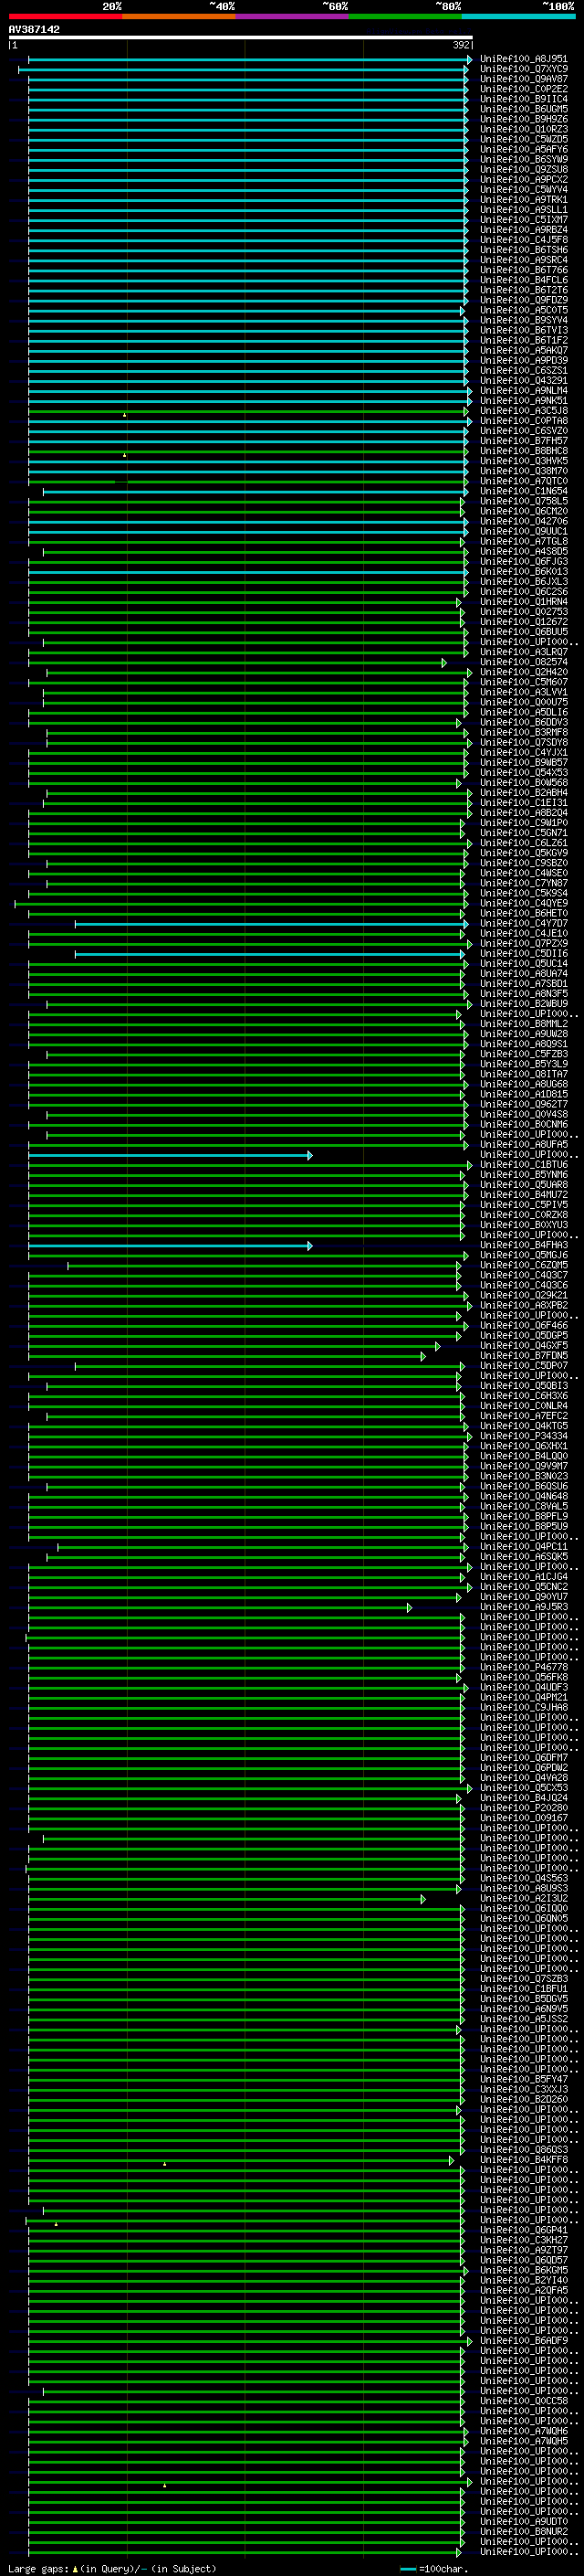The width and height of the screenshot is (584, 2576).
Task: Click hit label UniRef100_A5AFY6
Action: coord(524,149)
